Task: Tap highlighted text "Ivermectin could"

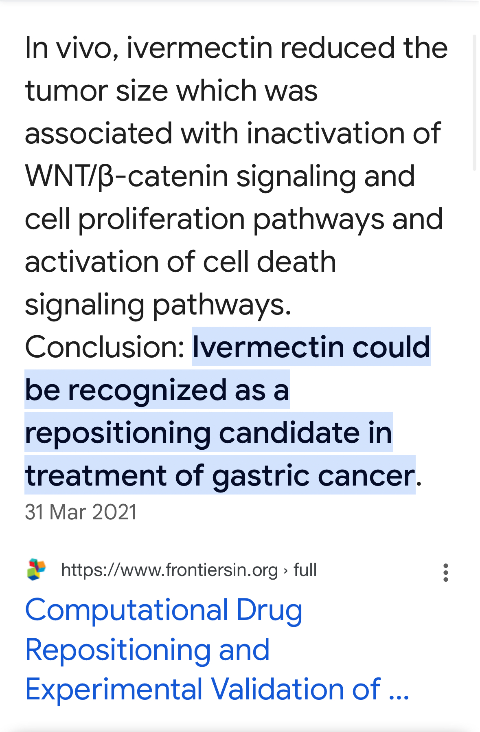Action: pyautogui.click(x=311, y=347)
